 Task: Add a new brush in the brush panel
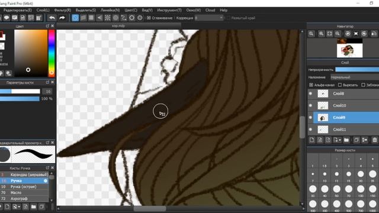(x=7, y=206)
